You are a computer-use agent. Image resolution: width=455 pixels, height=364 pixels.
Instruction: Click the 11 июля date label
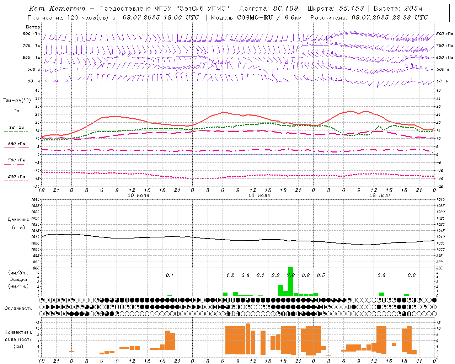pyautogui.click(x=259, y=195)
